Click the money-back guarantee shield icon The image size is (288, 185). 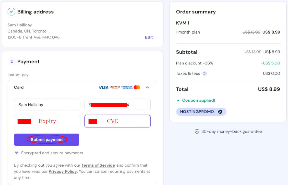pyautogui.click(x=197, y=132)
